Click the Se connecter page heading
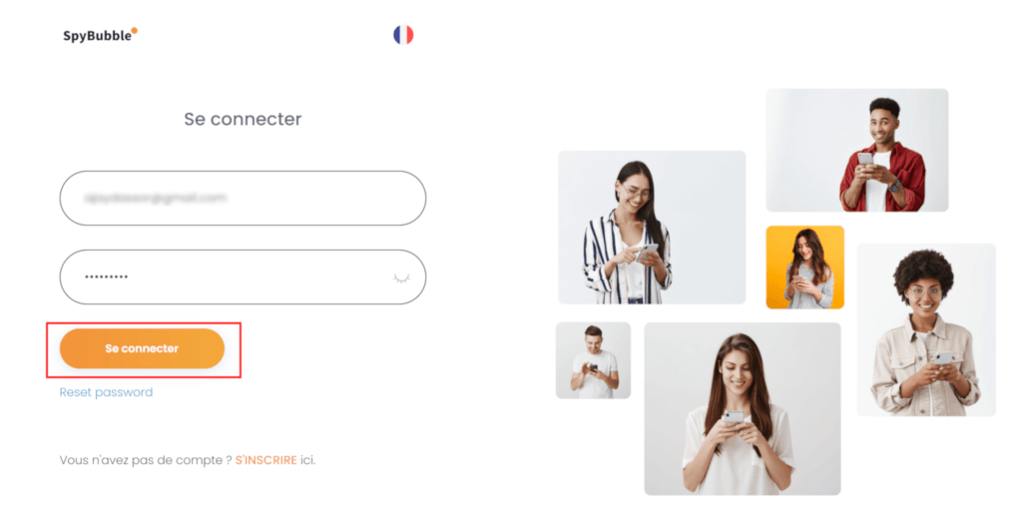The image size is (1022, 522). (x=243, y=119)
